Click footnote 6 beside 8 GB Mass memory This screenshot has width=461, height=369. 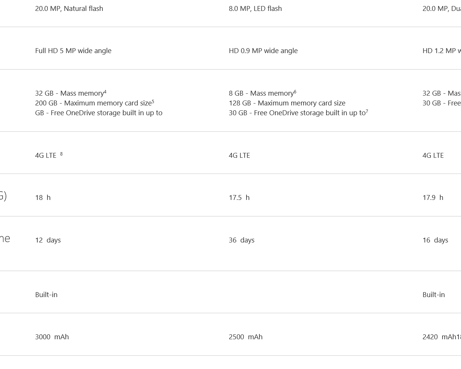click(295, 91)
